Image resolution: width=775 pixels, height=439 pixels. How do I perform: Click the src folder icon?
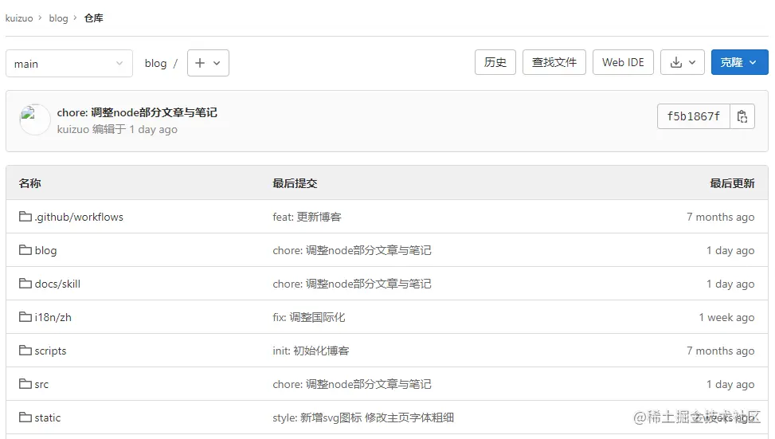pyautogui.click(x=25, y=384)
